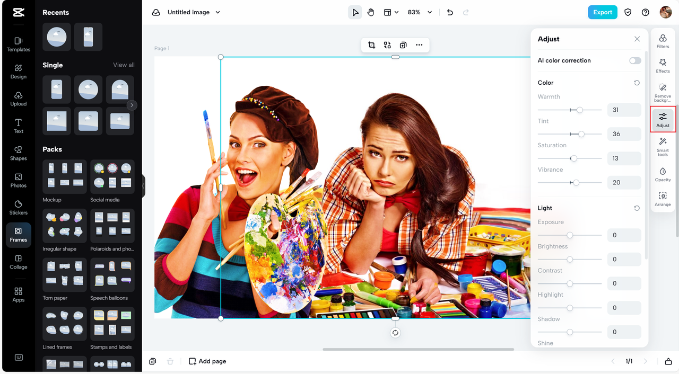Viewport: 679px width, 374px height.
Task: Open the Torn paper frame pack
Action: click(64, 274)
